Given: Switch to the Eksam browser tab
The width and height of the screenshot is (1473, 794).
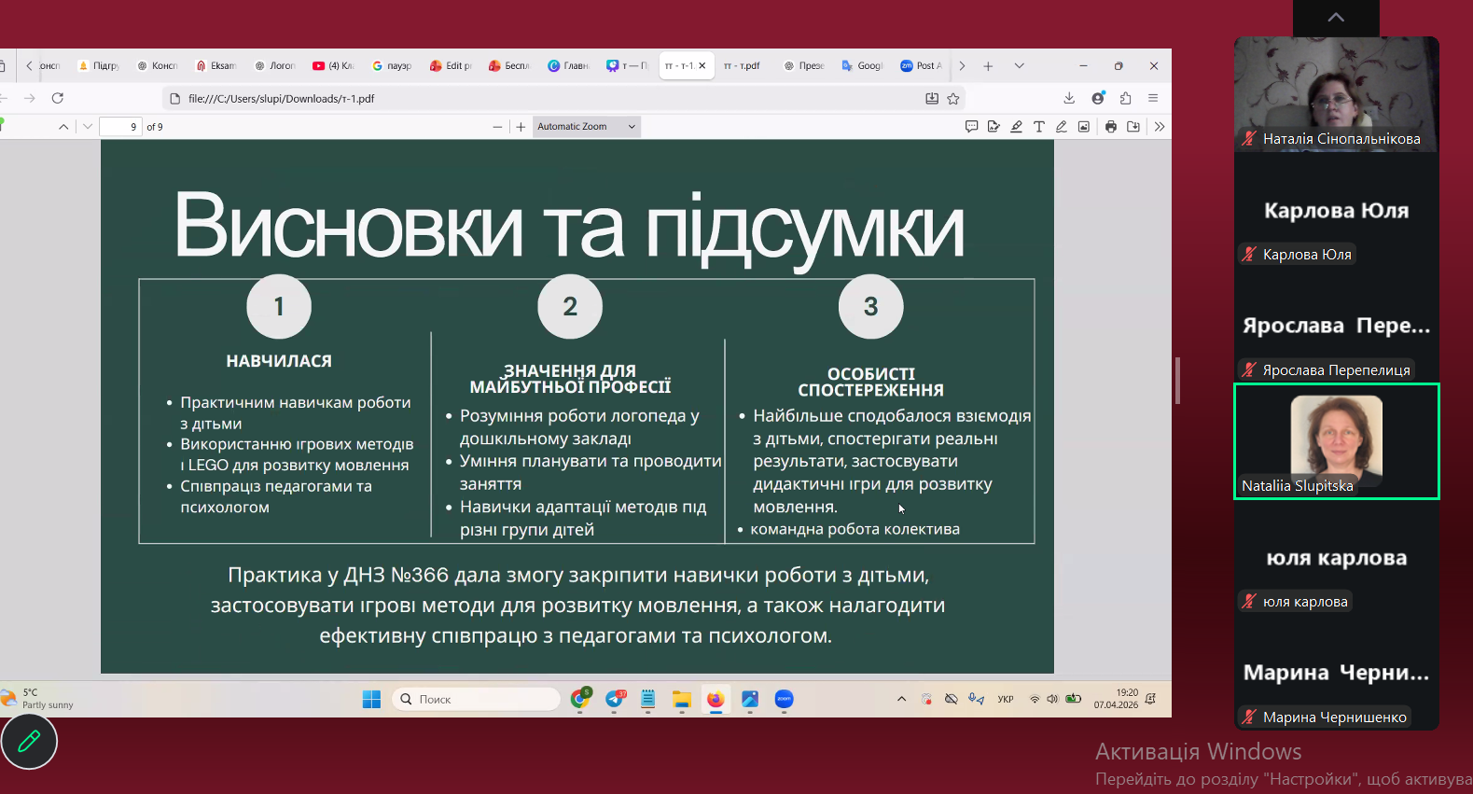Looking at the screenshot, I should 215,66.
